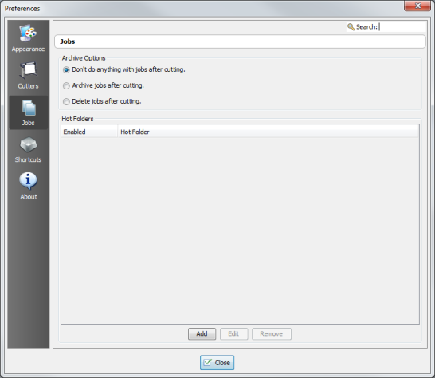
Task: Click the empty hot folders list area
Action: 240,230
